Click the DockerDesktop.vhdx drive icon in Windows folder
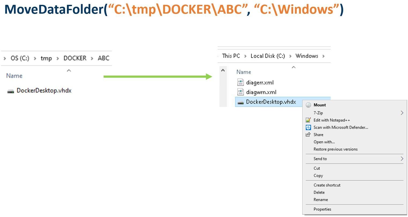Image resolution: width=408 pixels, height=217 pixels. click(241, 102)
